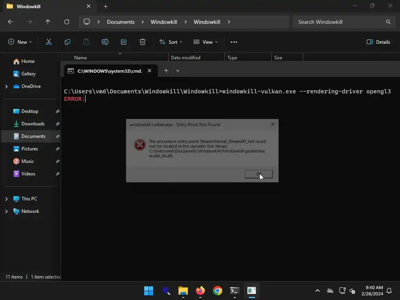The width and height of the screenshot is (400, 300).
Task: Toggle the Details pane
Action: click(378, 42)
